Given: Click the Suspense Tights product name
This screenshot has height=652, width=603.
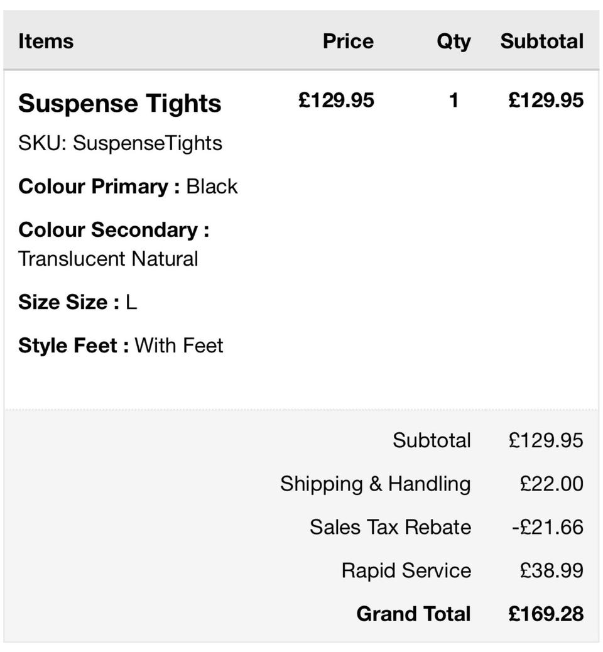Looking at the screenshot, I should [x=119, y=104].
